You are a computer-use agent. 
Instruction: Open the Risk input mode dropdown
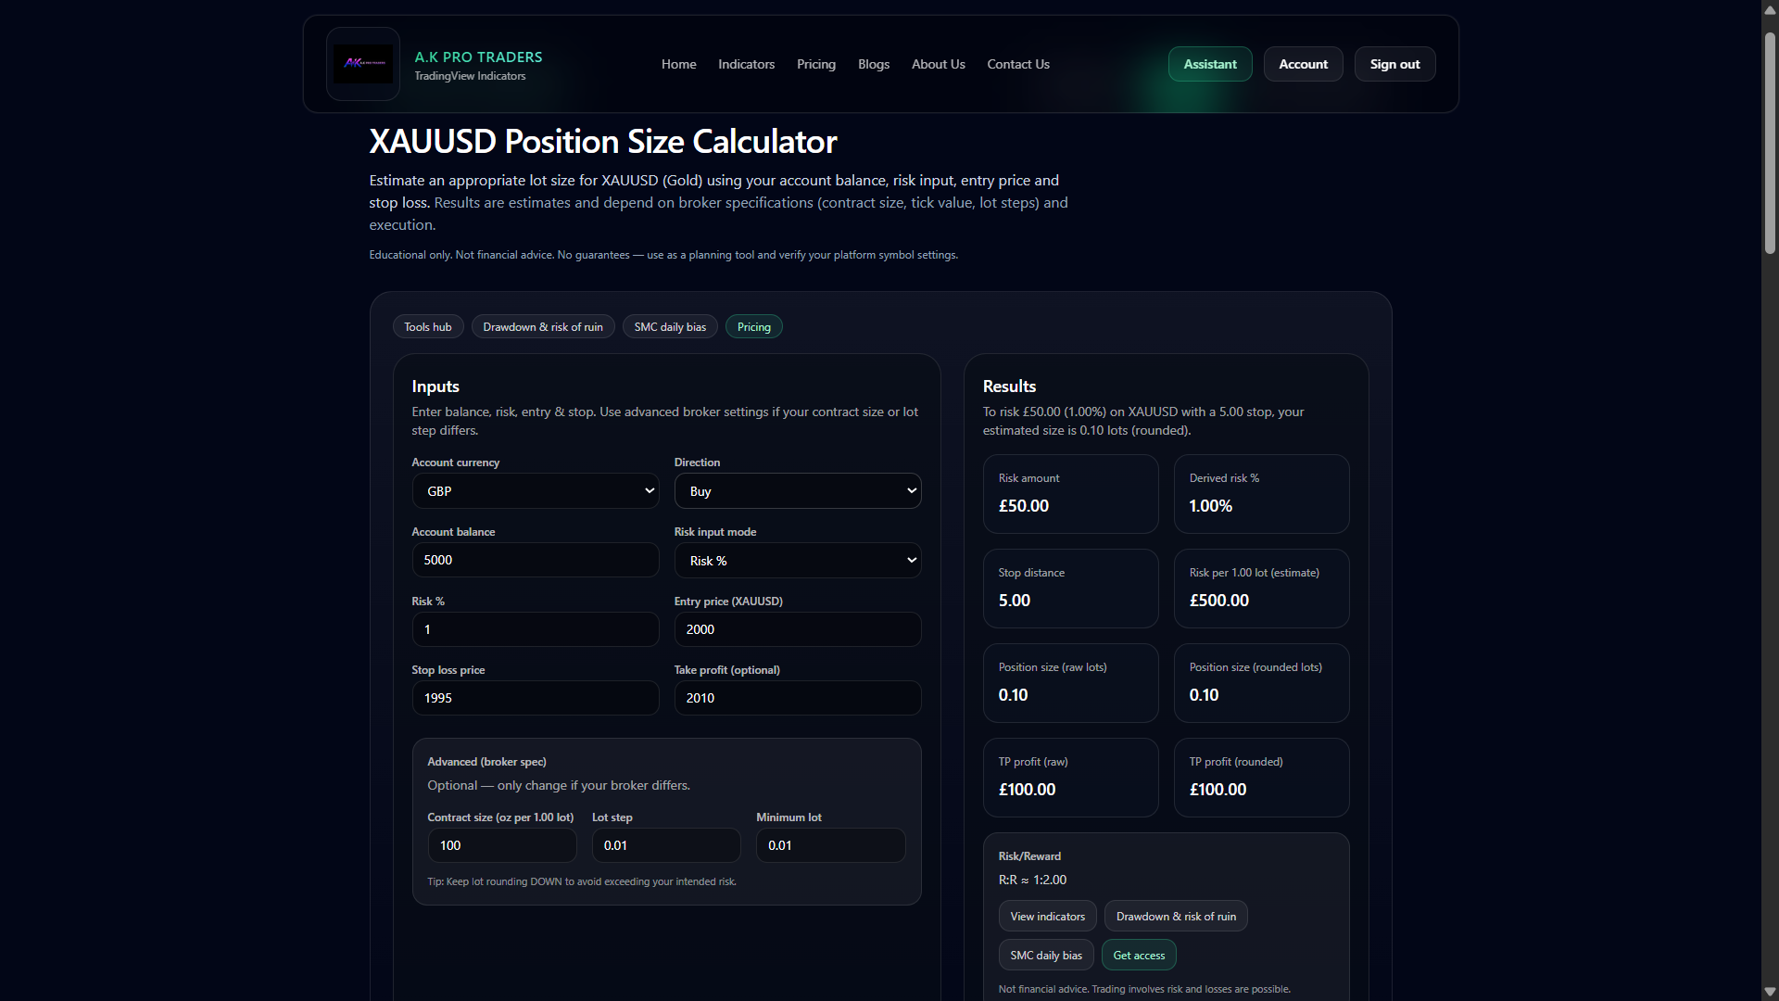click(797, 560)
